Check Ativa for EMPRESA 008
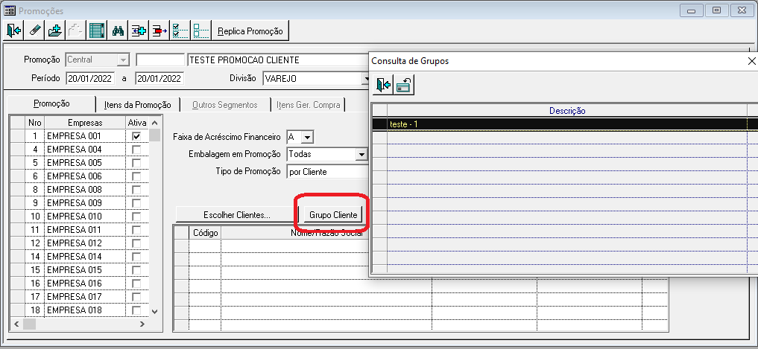The width and height of the screenshot is (758, 349). tap(136, 190)
